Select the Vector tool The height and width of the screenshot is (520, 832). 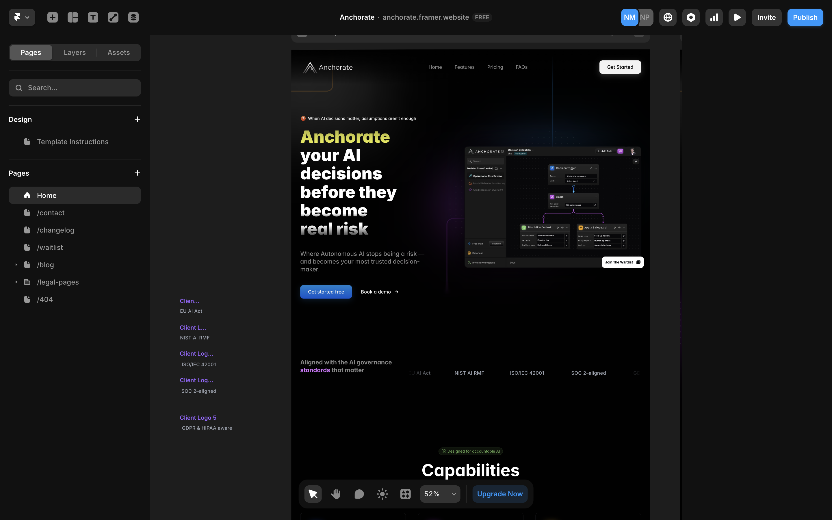113,17
